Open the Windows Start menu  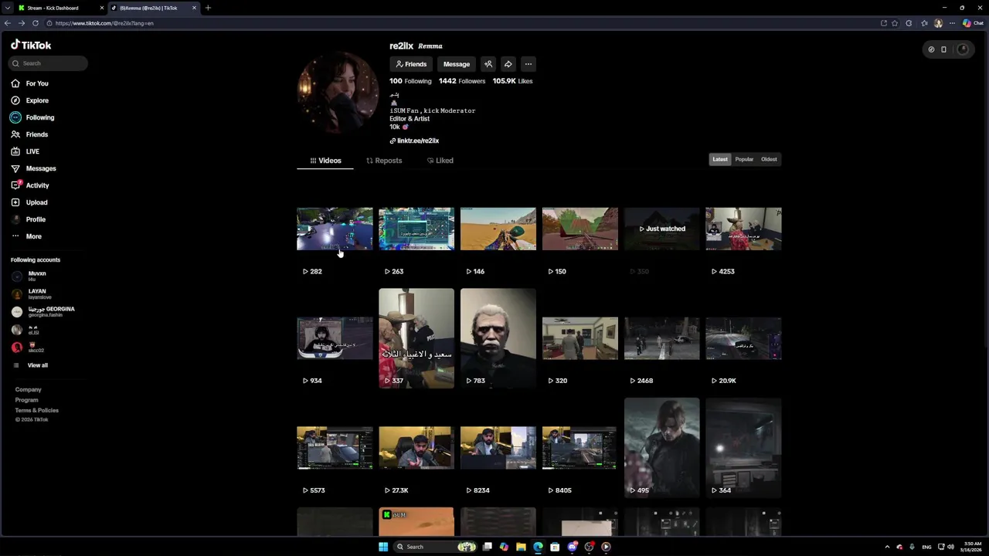click(x=382, y=547)
